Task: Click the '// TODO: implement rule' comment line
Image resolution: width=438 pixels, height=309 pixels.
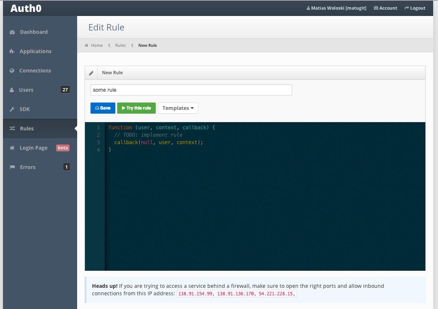Action: click(x=148, y=135)
